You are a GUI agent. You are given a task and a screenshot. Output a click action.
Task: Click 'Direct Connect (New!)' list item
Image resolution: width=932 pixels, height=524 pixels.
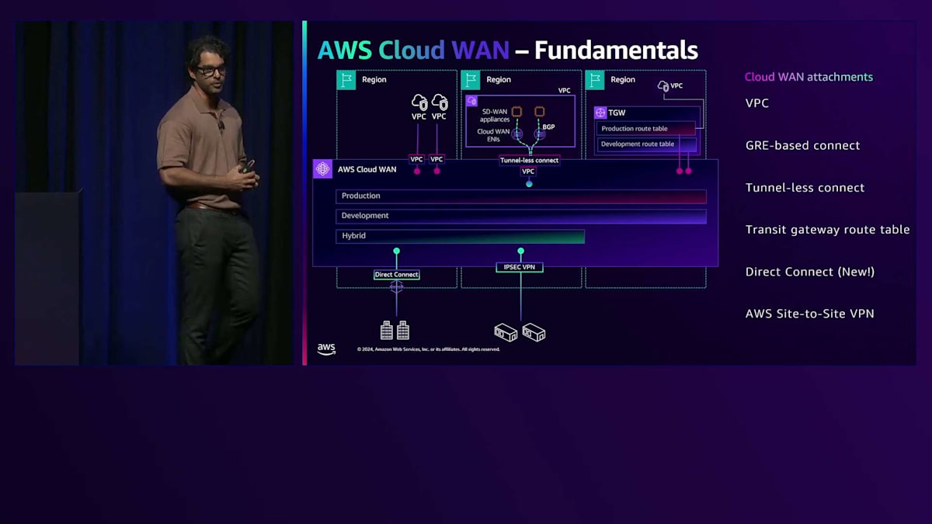810,272
